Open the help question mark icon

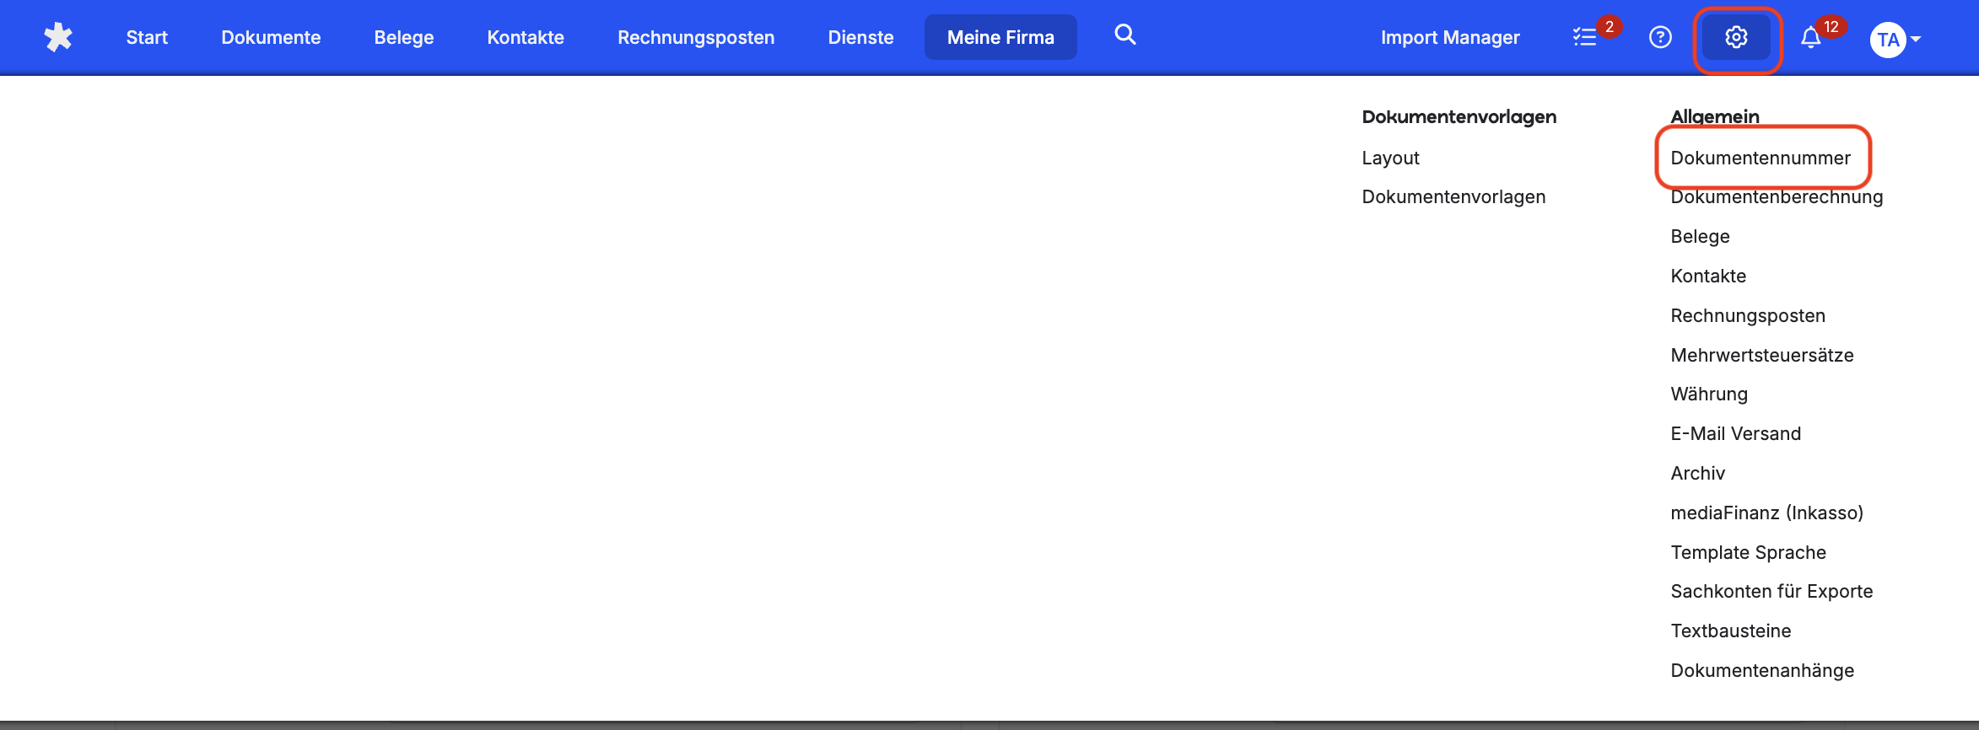point(1660,37)
